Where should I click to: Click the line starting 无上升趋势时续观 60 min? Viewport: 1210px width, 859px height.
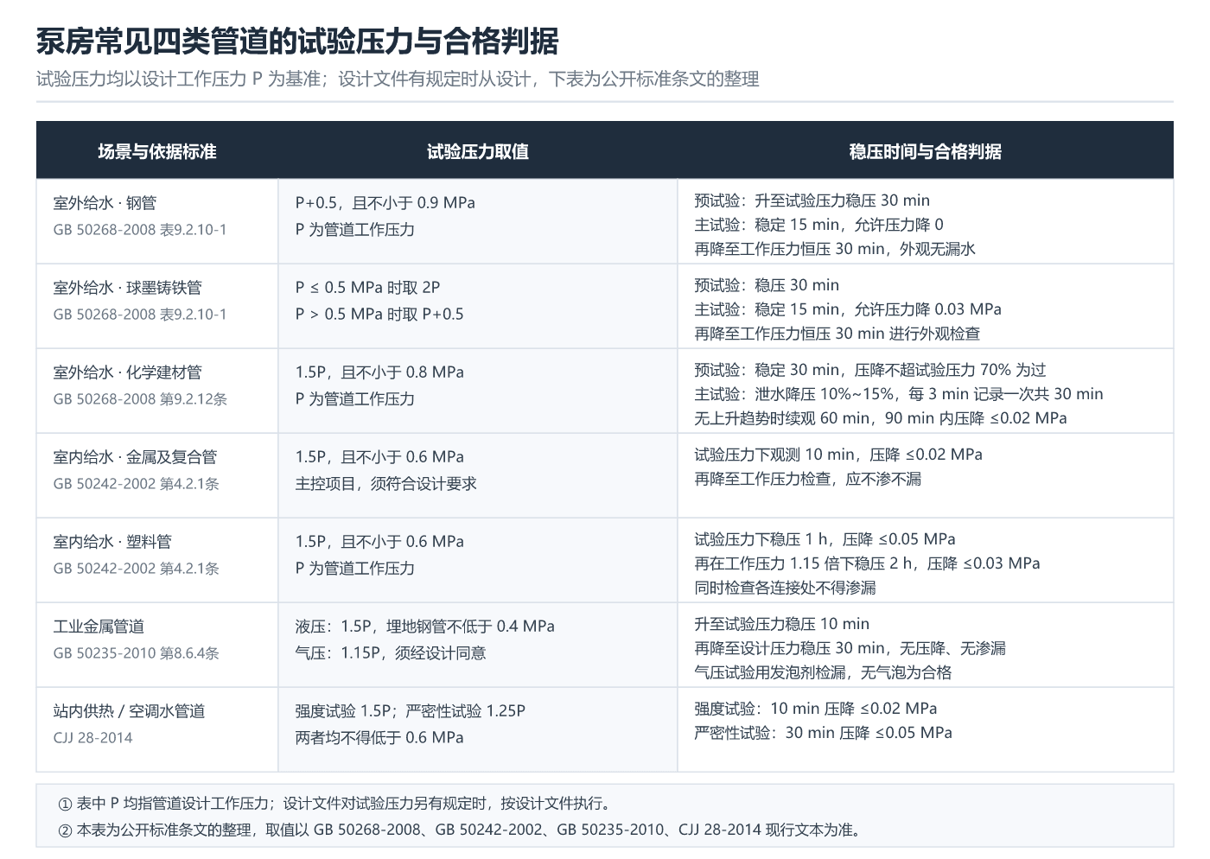(x=881, y=418)
